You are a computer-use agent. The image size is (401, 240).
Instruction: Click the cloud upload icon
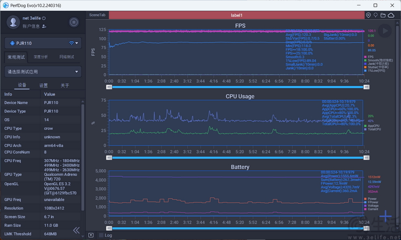[391, 15]
